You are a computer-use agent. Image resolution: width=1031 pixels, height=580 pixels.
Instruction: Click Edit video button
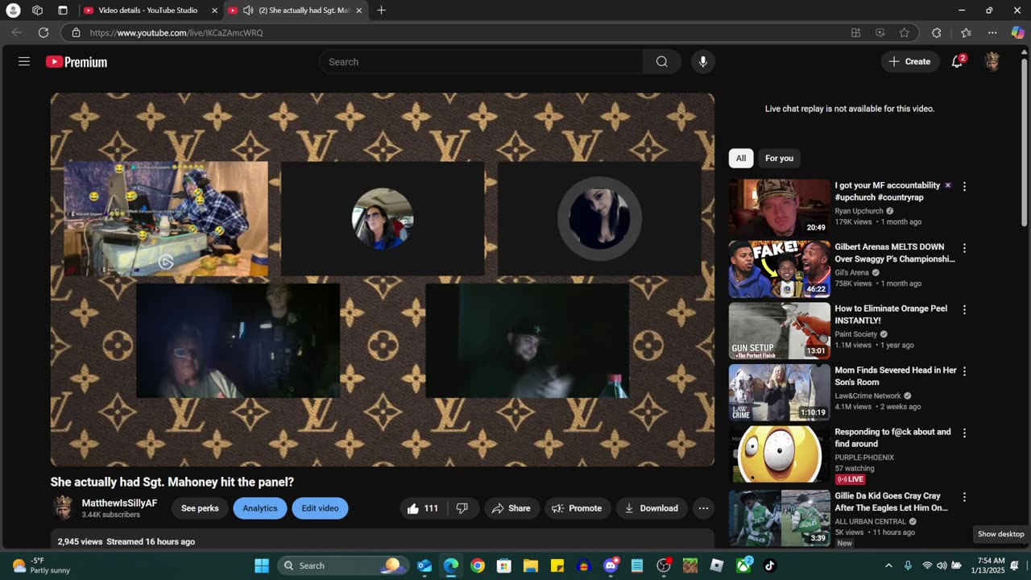(320, 508)
